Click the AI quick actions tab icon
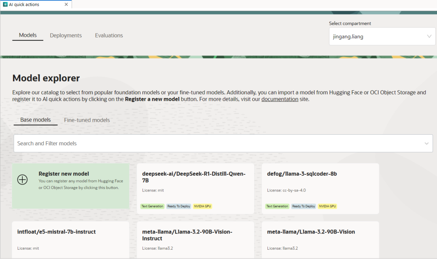The width and height of the screenshot is (437, 259). pos(5,4)
